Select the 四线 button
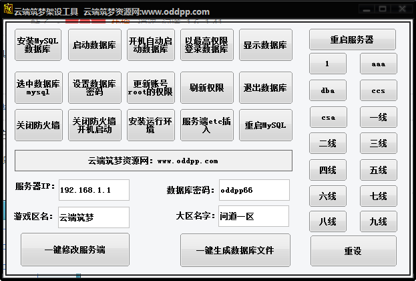 (x=328, y=170)
